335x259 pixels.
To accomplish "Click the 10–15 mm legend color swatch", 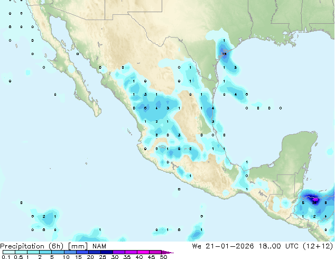I will point(70,252).
